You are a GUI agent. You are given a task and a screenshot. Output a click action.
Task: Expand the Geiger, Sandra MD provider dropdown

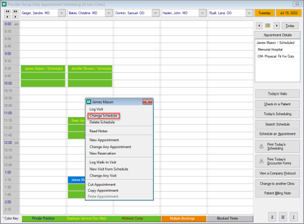click(x=62, y=13)
